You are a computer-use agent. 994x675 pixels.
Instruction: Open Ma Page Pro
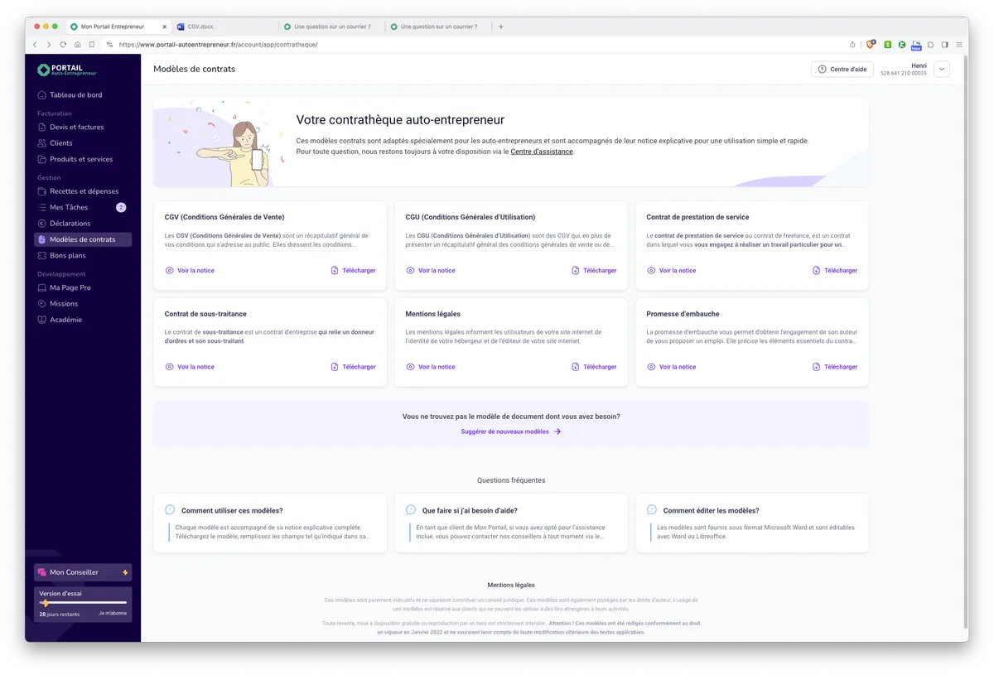click(x=70, y=287)
